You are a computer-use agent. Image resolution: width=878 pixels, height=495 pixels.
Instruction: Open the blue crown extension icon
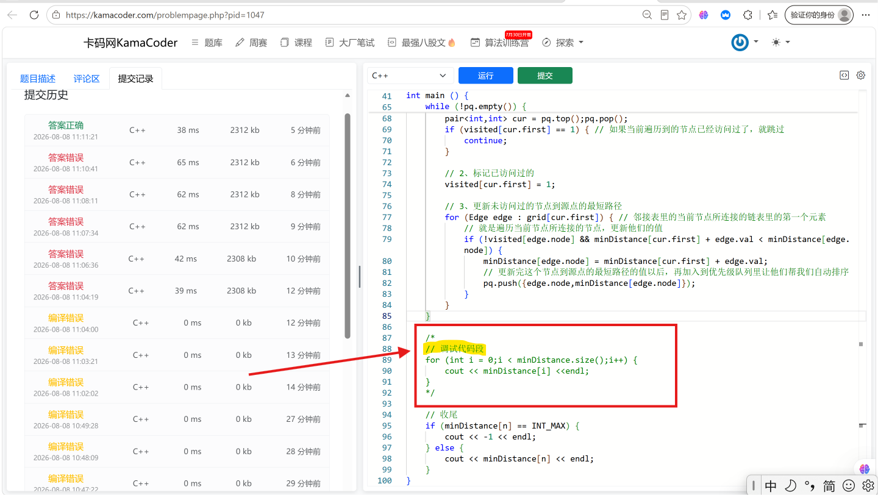point(726,15)
